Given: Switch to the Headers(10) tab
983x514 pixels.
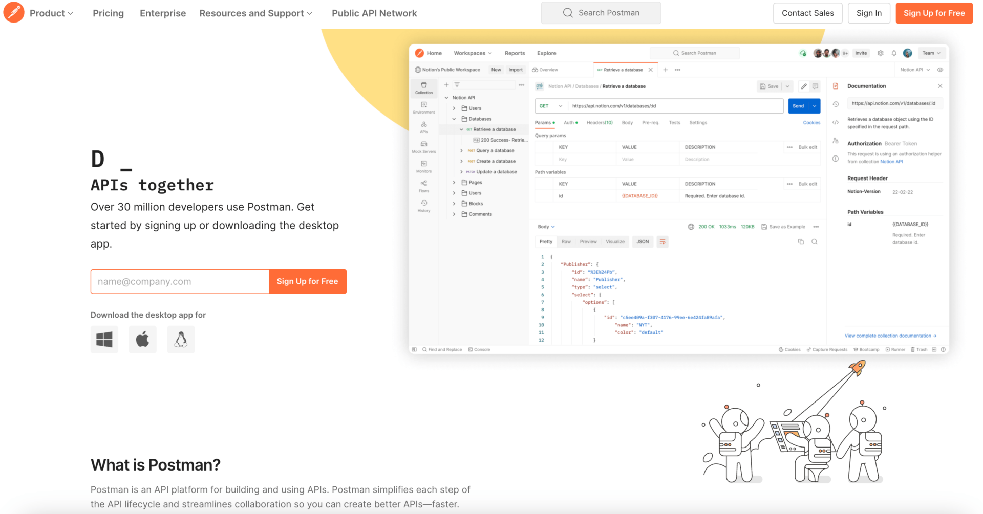Looking at the screenshot, I should (x=600, y=122).
